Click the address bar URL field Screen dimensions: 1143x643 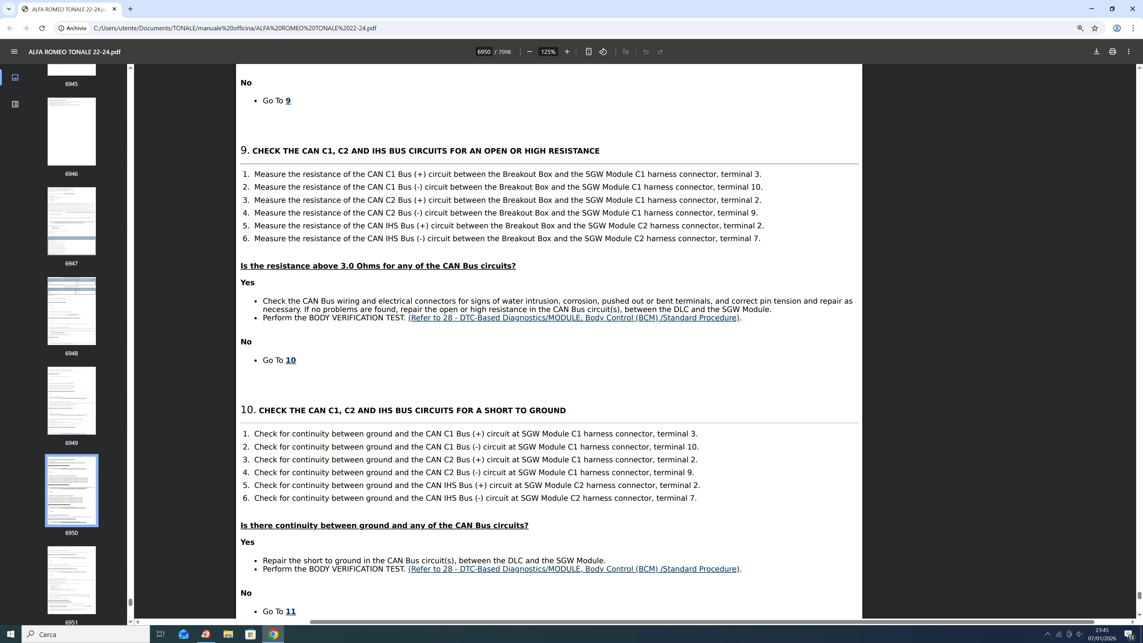click(577, 28)
